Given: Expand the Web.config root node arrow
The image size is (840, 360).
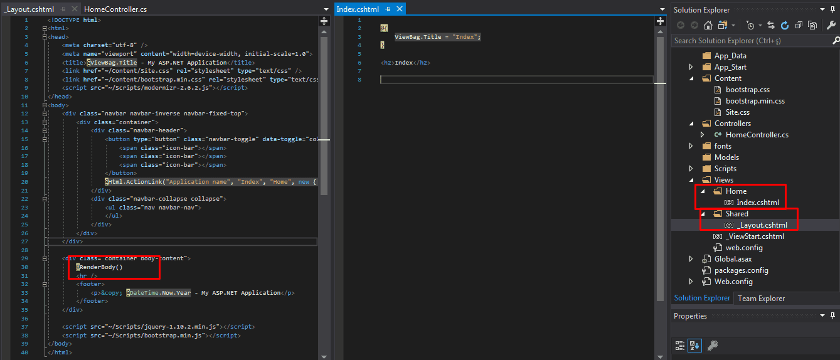Looking at the screenshot, I should [691, 282].
